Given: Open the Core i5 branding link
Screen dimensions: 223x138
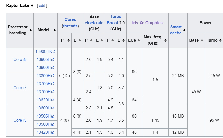Looking at the screenshot, I should pyautogui.click(x=20, y=120).
